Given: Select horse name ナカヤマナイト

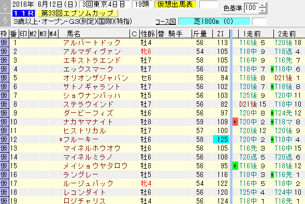Looking at the screenshot, I should point(88,122).
